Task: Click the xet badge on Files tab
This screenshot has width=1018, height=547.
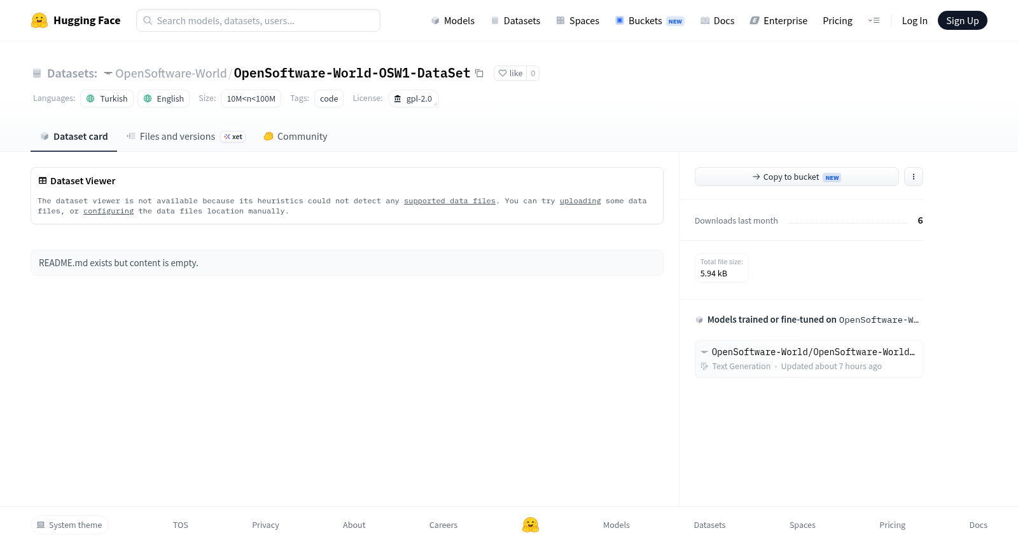Action: point(233,137)
